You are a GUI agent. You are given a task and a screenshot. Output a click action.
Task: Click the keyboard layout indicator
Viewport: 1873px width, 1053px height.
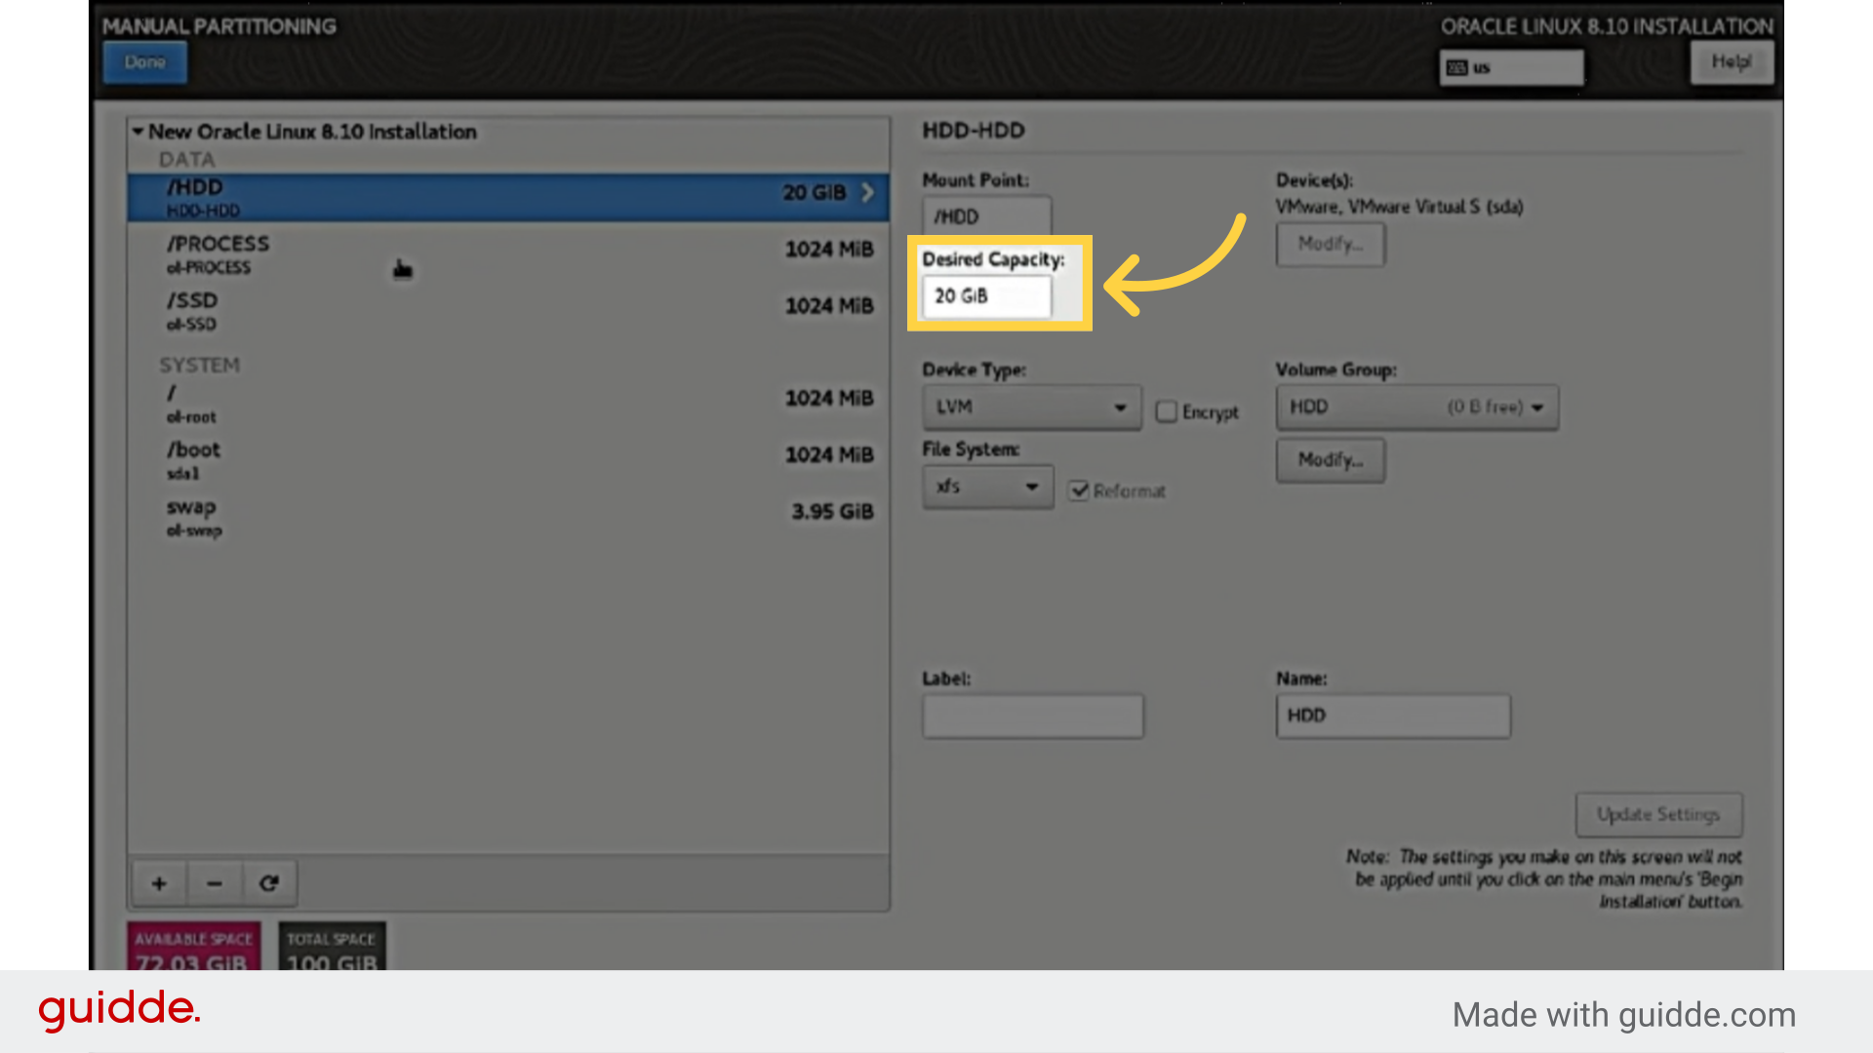(1511, 67)
